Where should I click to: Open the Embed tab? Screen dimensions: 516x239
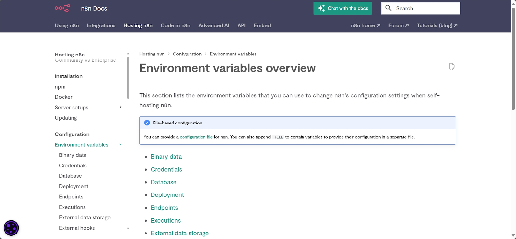coord(262,25)
